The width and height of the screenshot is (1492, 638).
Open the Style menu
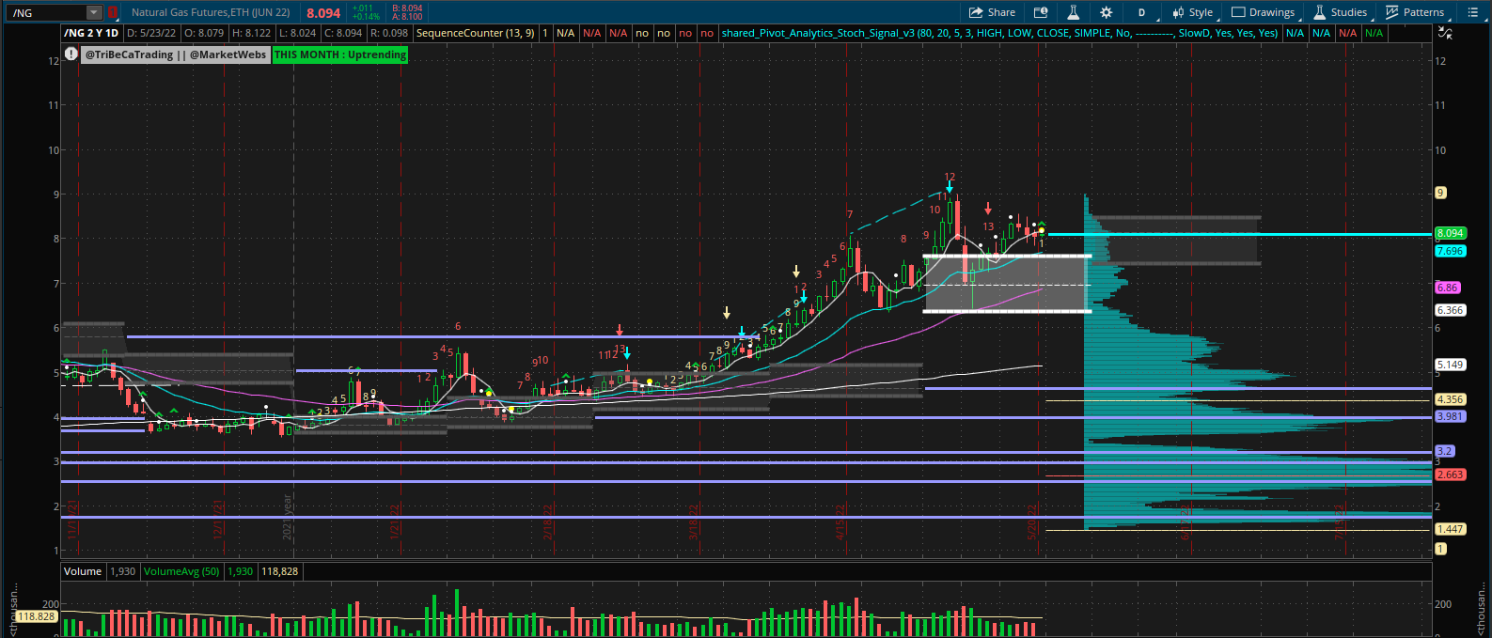pos(1193,12)
